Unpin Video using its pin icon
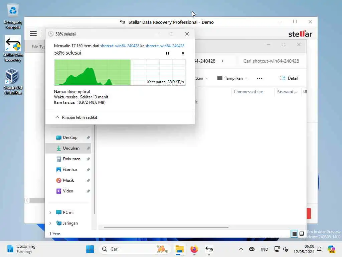Screen dimensions: 342x257 point(88,191)
